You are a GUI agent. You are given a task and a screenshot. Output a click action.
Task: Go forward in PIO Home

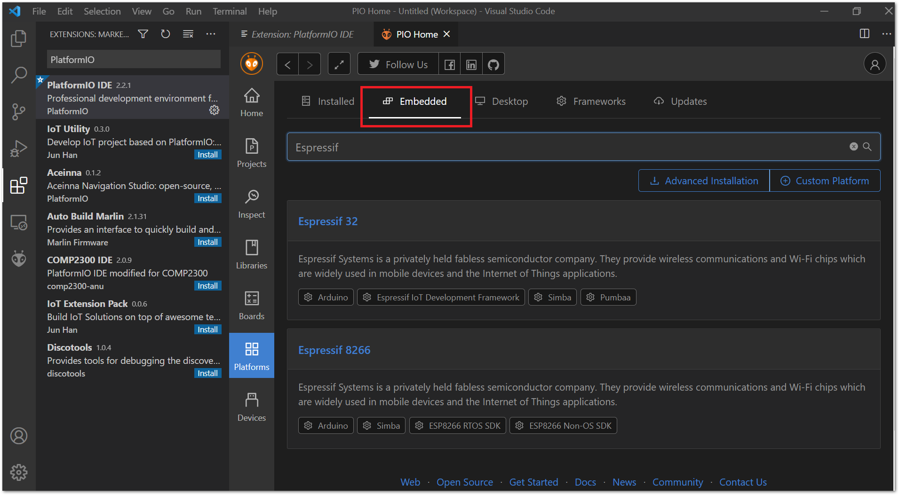pos(310,64)
